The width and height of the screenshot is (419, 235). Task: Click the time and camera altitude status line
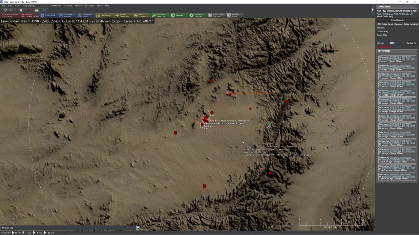tap(78, 21)
